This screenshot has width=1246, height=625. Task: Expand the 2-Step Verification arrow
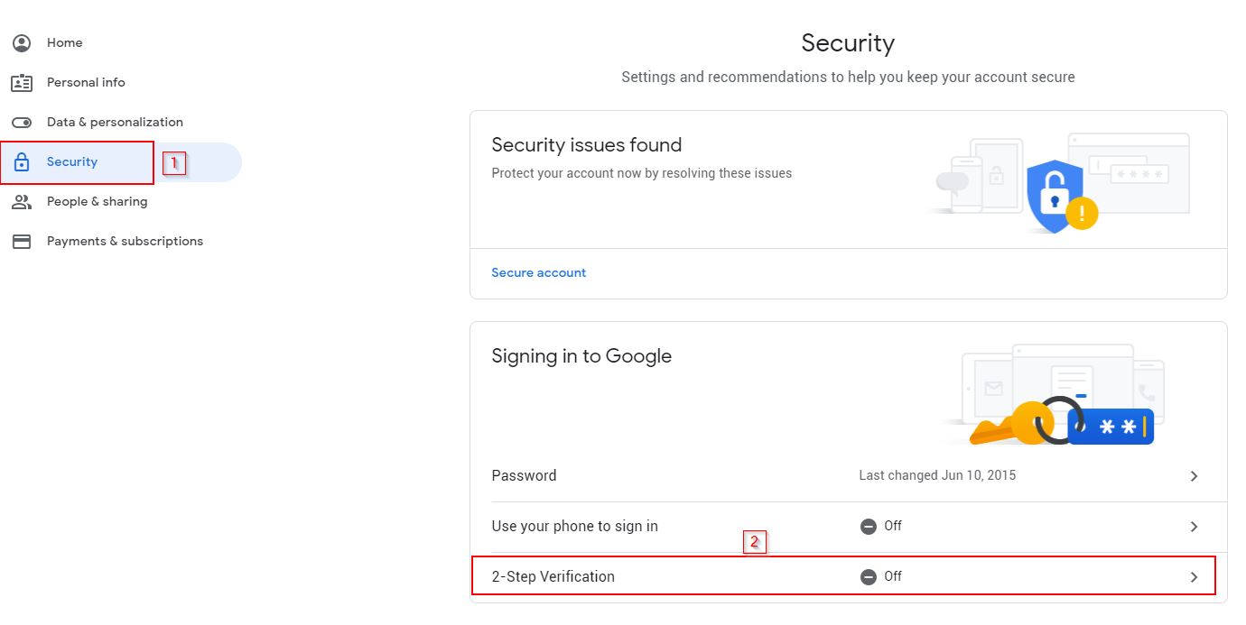point(1194,576)
